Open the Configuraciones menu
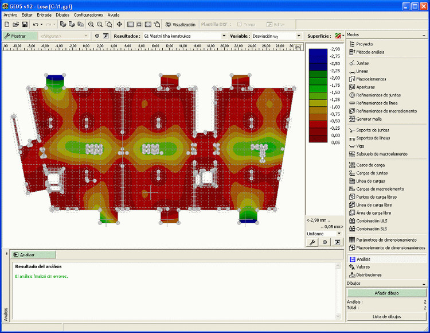 [x=88, y=14]
